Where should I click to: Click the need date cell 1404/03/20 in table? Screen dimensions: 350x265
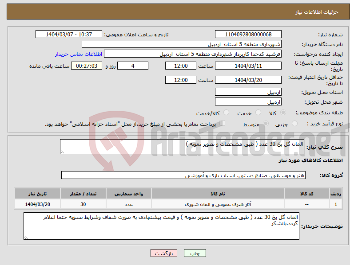[x=37, y=204]
